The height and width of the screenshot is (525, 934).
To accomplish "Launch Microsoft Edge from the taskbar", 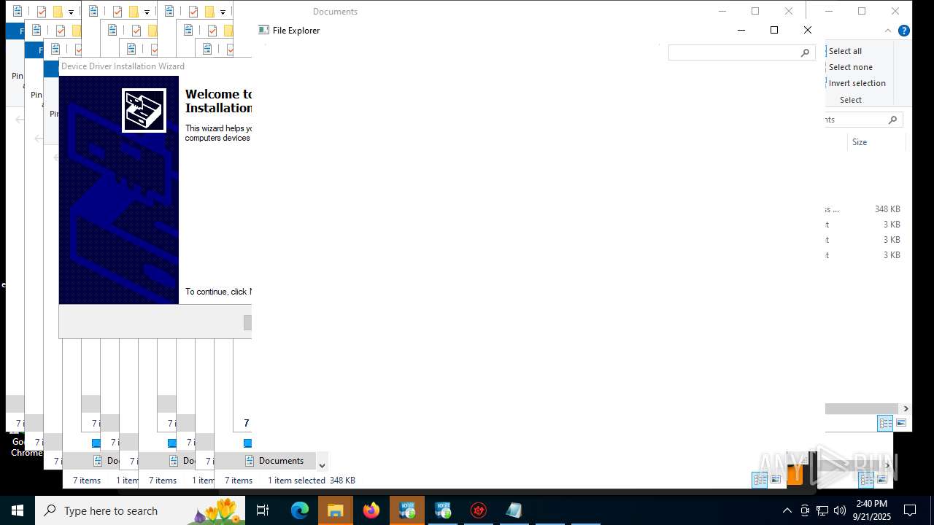I will coord(300,510).
